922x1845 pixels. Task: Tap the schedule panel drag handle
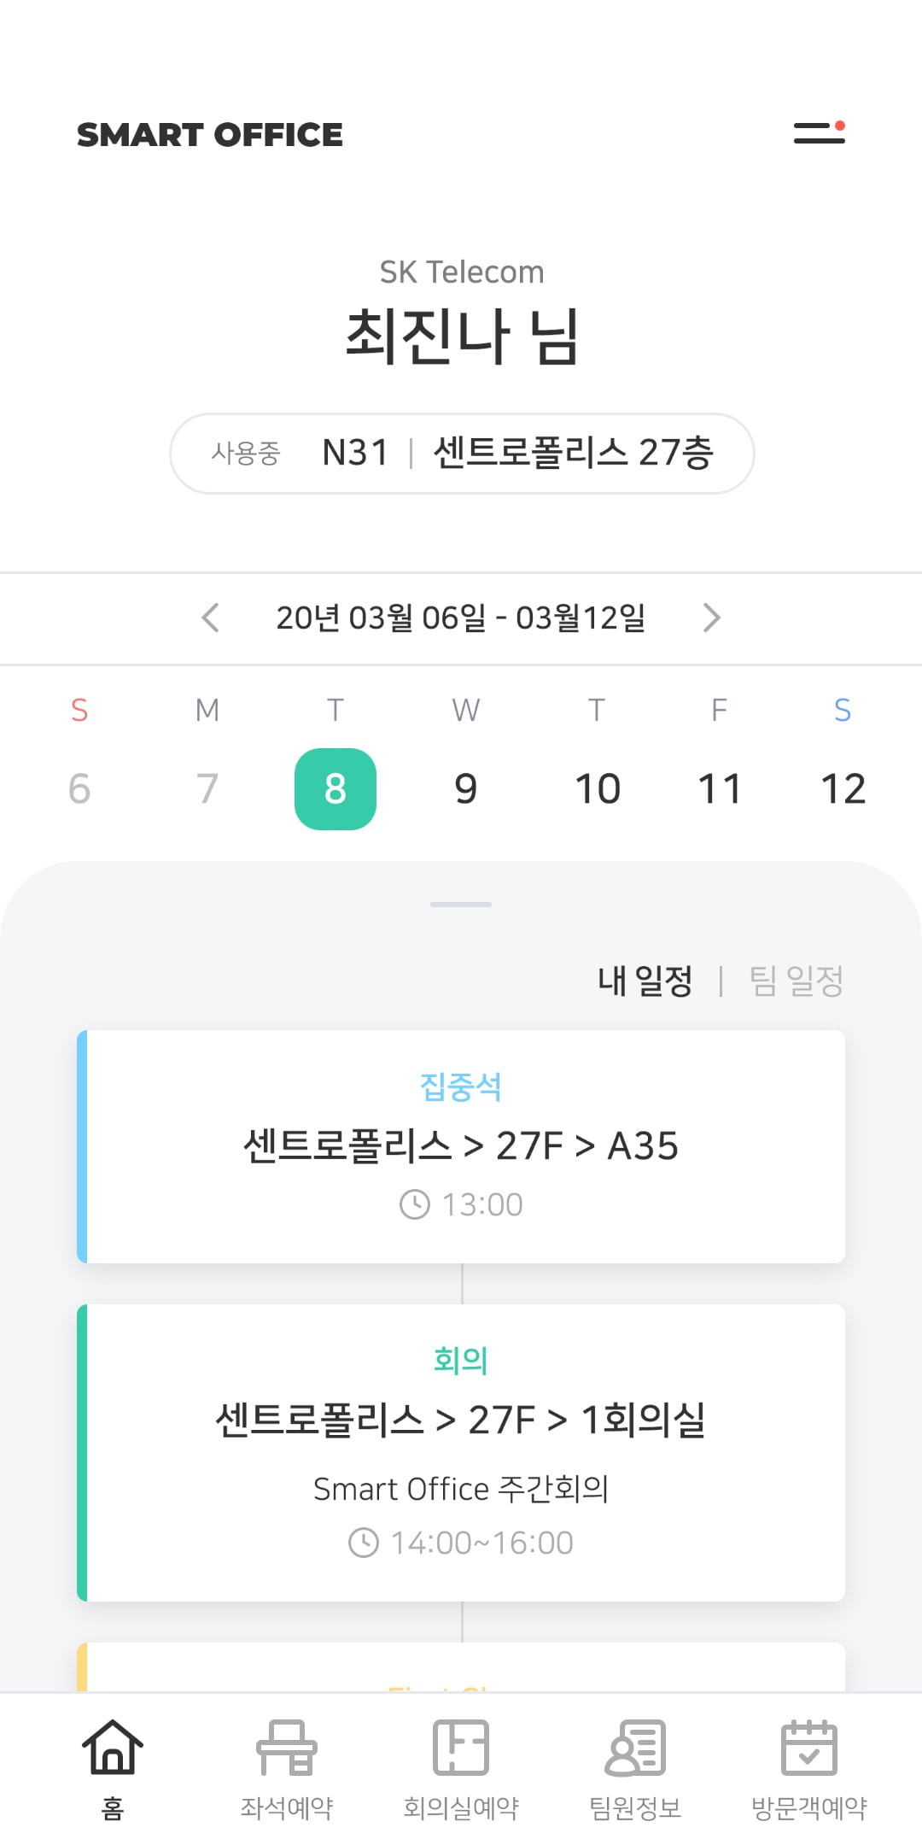461,905
